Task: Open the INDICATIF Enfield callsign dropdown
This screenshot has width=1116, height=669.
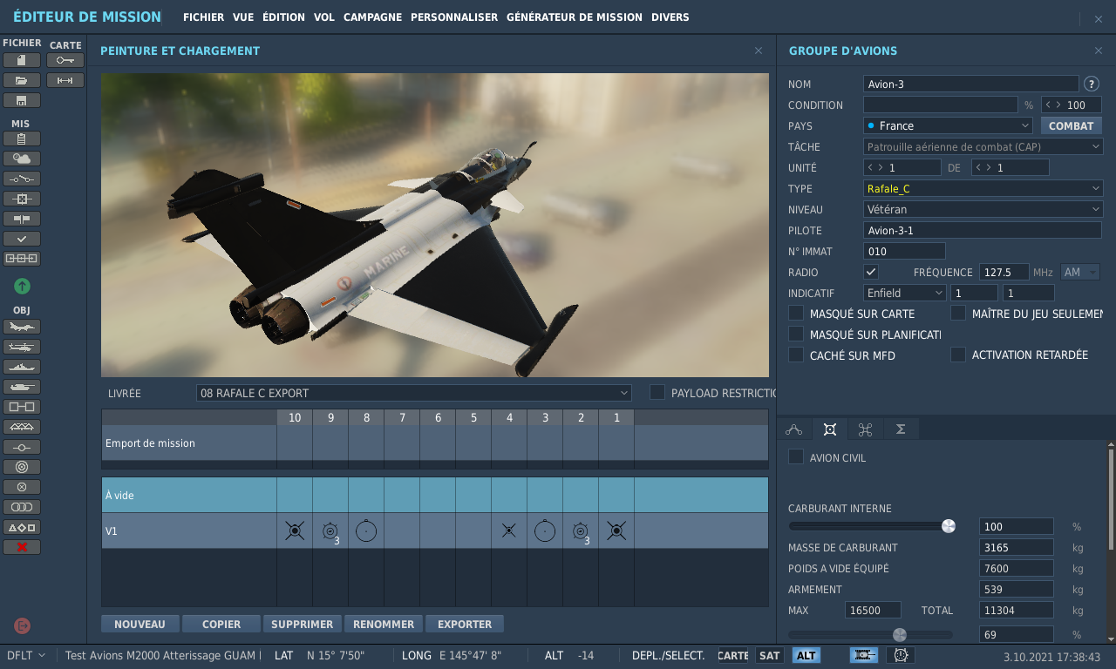Action: click(x=904, y=294)
